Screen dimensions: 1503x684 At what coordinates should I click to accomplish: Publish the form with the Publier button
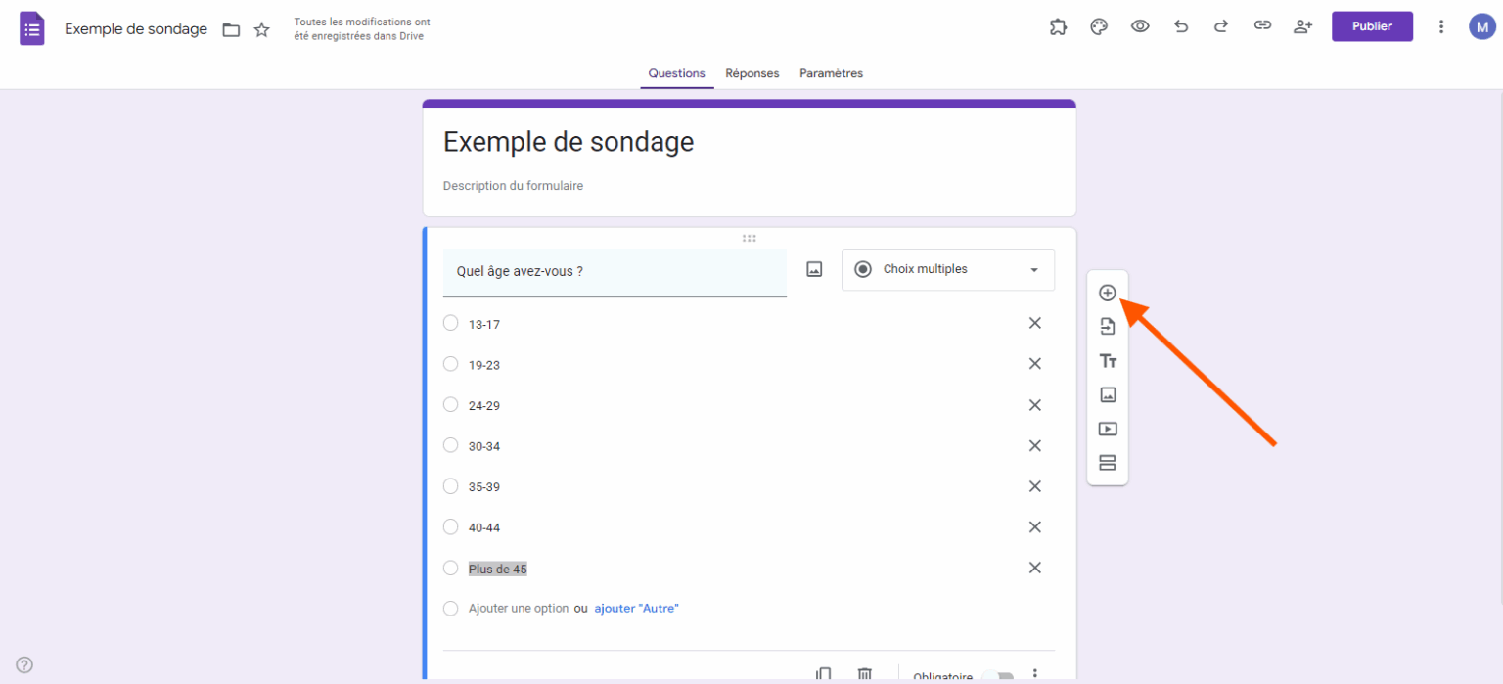click(1372, 26)
